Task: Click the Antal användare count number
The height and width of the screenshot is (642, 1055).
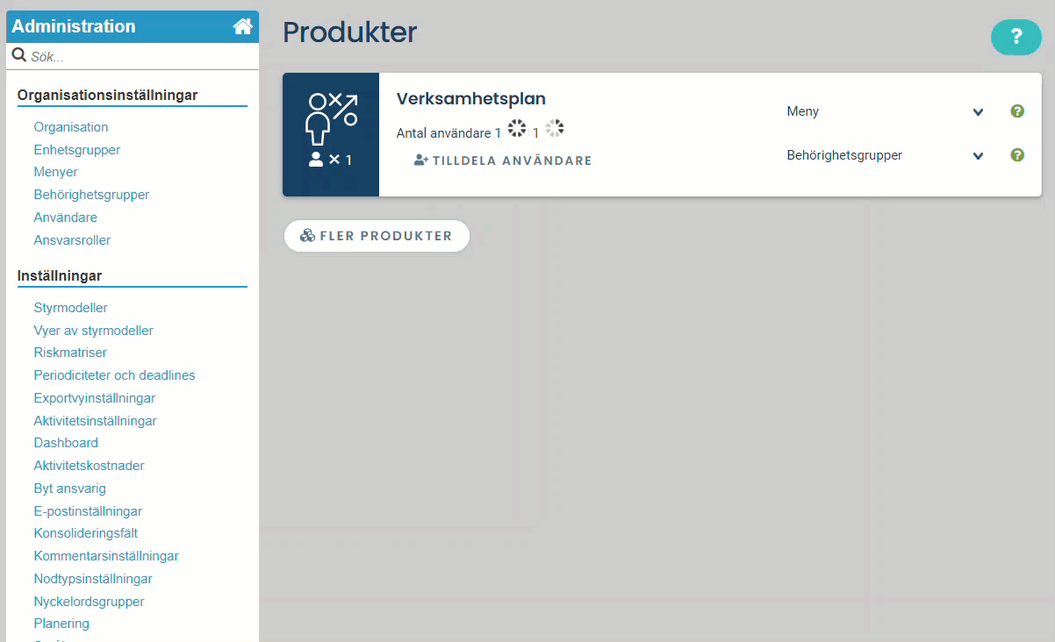Action: point(498,132)
